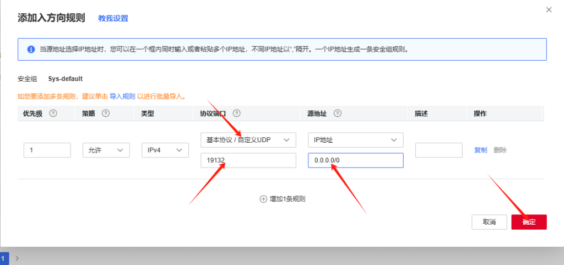Focus the source address field 0.0.0.0/0
The width and height of the screenshot is (564, 265).
click(355, 160)
